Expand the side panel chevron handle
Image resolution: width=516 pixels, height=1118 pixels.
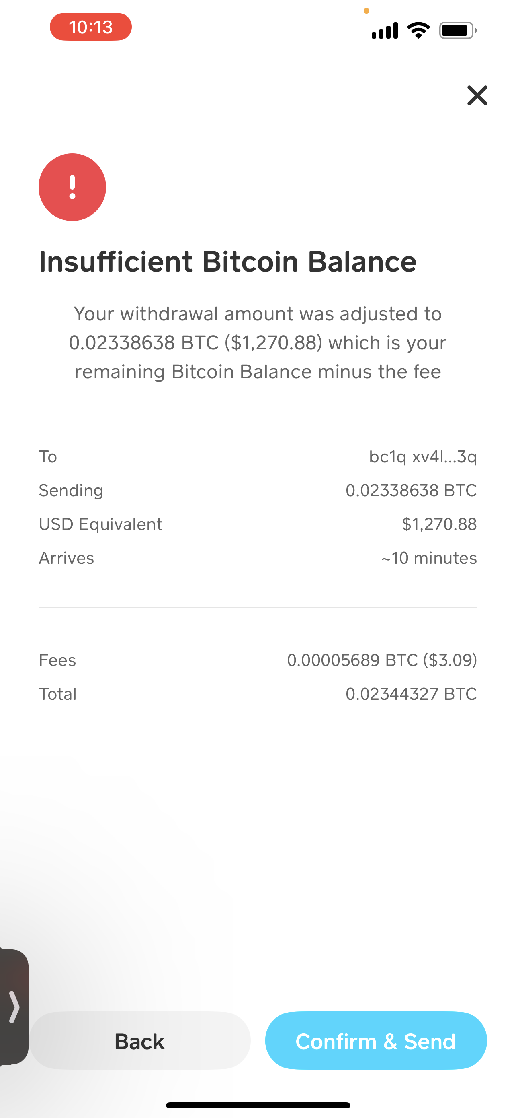pos(14,1006)
